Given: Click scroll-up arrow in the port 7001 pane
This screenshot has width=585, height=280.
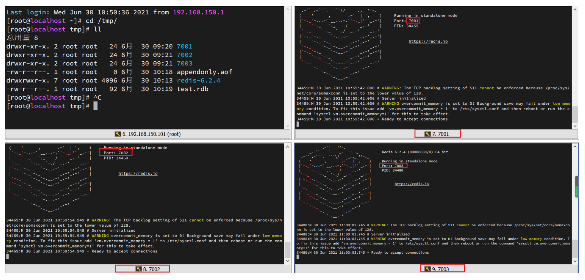Looking at the screenshot, I should click(575, 10).
